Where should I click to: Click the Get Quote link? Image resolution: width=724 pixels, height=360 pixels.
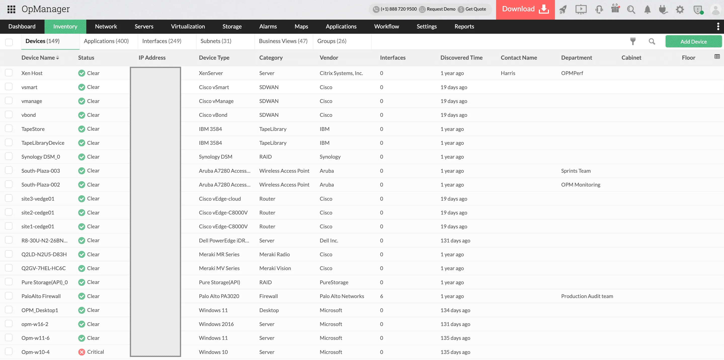pos(475,9)
